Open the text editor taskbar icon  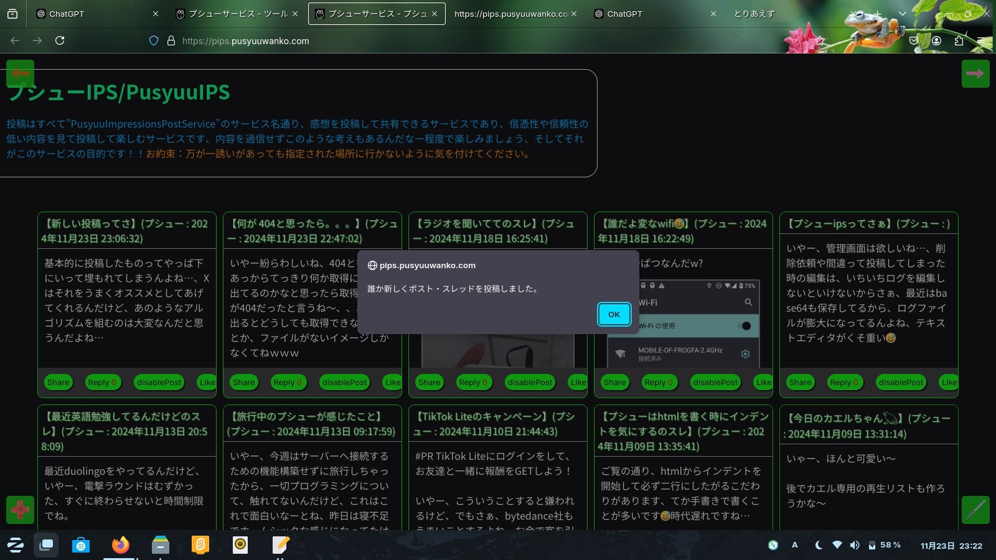(281, 546)
